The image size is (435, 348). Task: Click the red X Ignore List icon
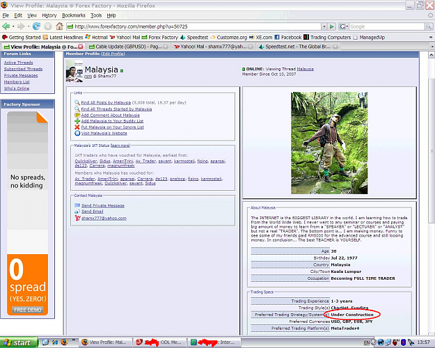coord(77,127)
